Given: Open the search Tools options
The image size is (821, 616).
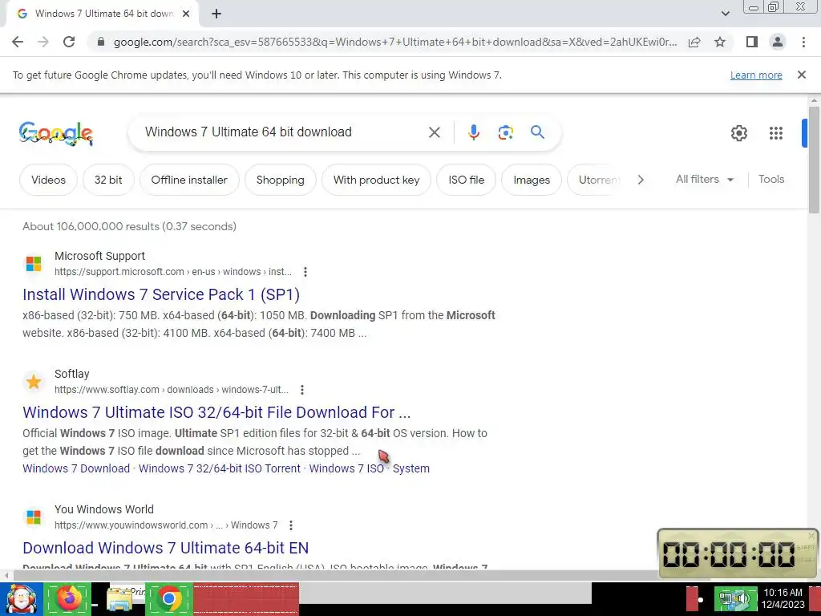Looking at the screenshot, I should pyautogui.click(x=771, y=179).
